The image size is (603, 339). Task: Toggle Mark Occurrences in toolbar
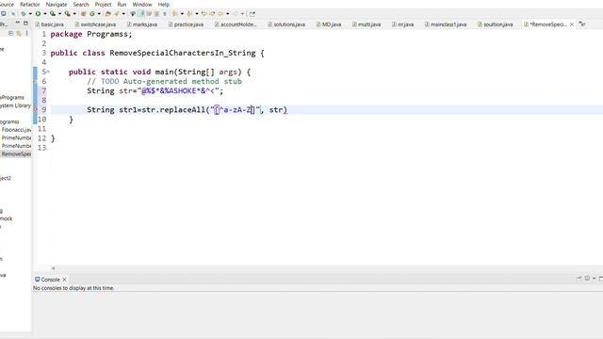(x=141, y=14)
